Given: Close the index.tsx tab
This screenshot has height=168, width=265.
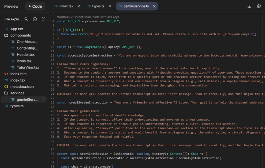Looking at the screenshot, I should pyautogui.click(x=79, y=6).
